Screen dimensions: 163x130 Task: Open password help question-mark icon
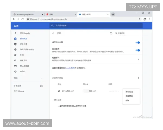(x=111, y=33)
